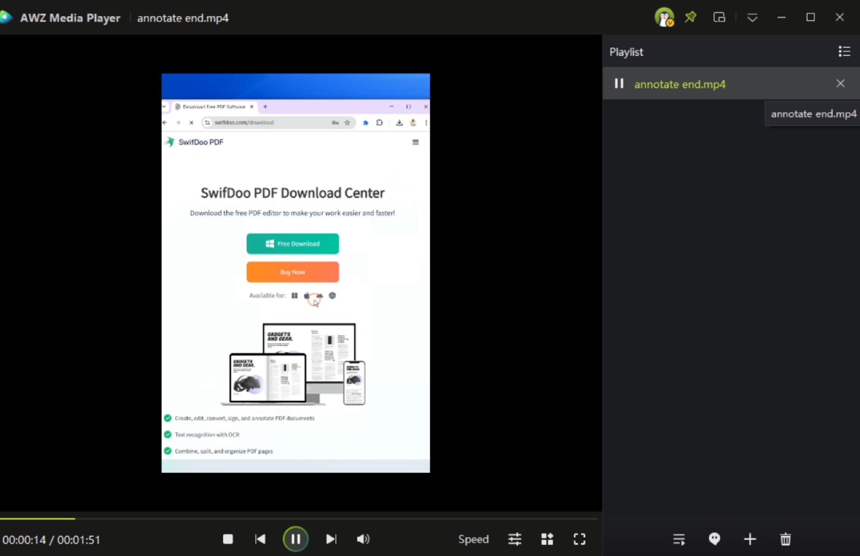Add a file to the playlist
The image size is (860, 556).
coord(750,539)
